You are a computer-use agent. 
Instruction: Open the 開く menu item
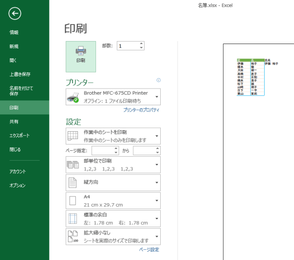(x=24, y=60)
